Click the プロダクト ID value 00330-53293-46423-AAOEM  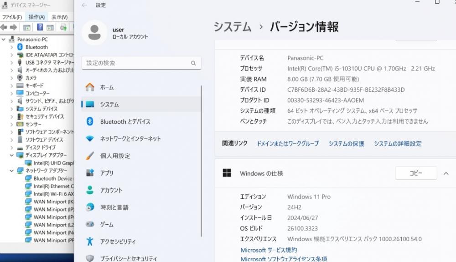[x=326, y=101]
